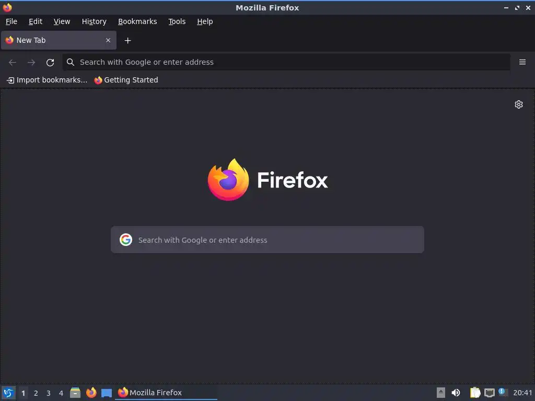535x401 pixels.
Task: Open clipboard manager tray icon
Action: (x=475, y=393)
